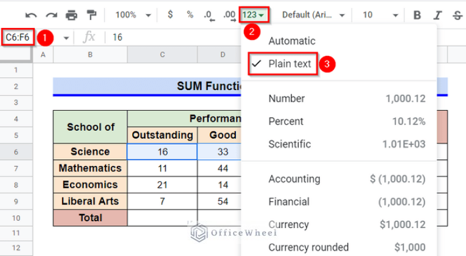
Task: Choose the Accounting format option
Action: (339, 179)
